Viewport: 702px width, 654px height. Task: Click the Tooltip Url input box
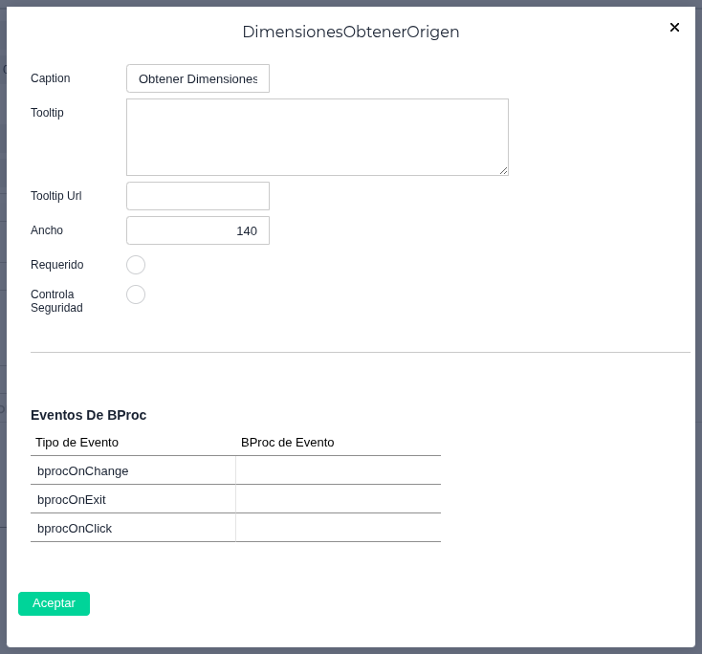point(198,196)
